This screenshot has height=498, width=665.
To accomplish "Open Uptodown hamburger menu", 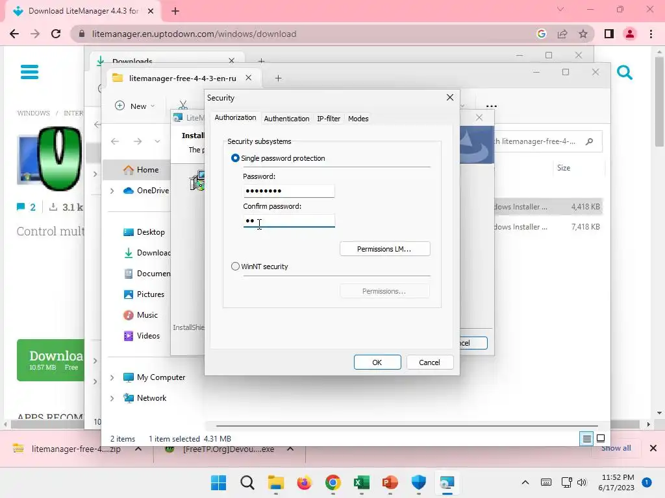I will [29, 72].
